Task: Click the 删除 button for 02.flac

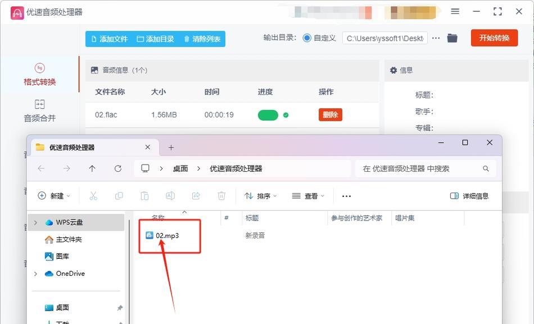Action: (x=331, y=115)
